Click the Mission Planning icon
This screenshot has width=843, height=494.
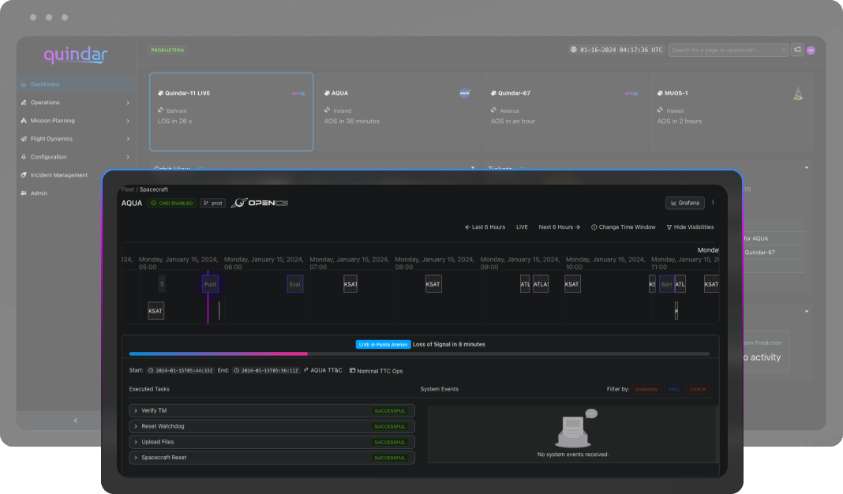[24, 121]
